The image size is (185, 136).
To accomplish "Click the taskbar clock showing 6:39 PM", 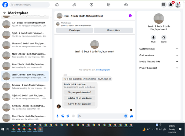I will click(x=172, y=129).
